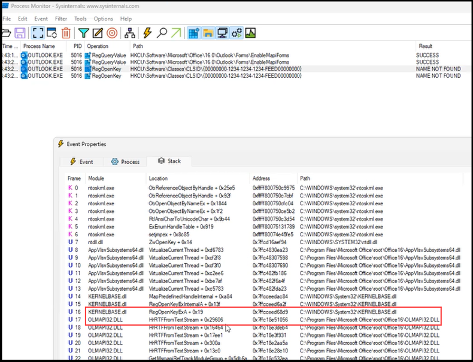Screen dimensions: 473x362
Task: Open the Highlight pencil icon
Action: 98,32
